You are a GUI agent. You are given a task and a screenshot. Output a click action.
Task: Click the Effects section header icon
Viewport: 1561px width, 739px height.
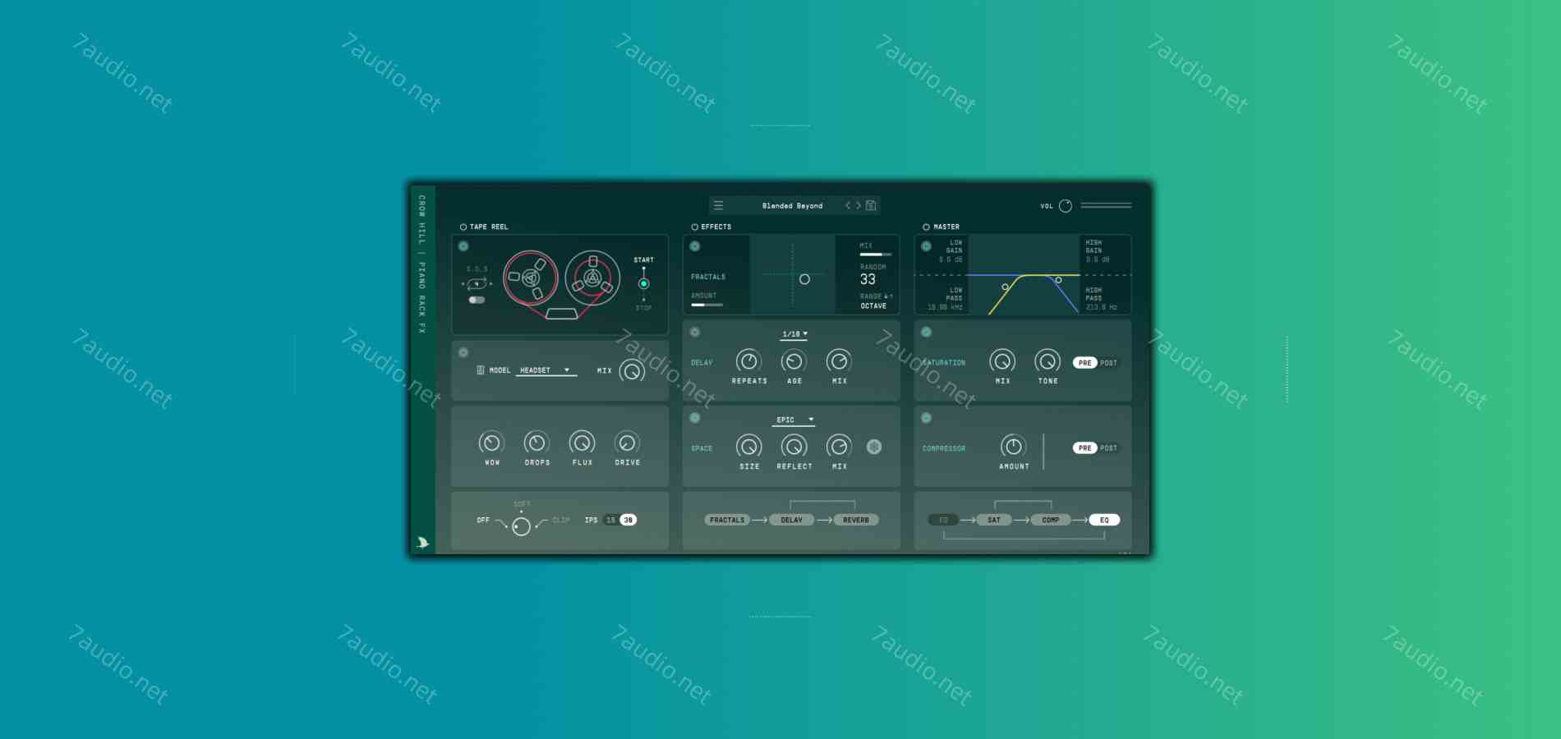click(x=694, y=227)
